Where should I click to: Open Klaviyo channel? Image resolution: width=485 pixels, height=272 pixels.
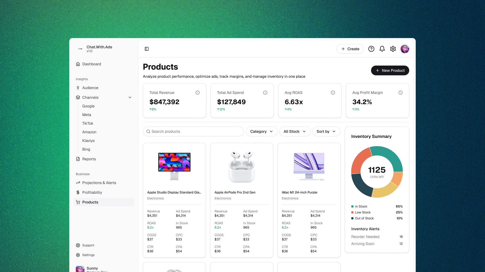tap(89, 141)
